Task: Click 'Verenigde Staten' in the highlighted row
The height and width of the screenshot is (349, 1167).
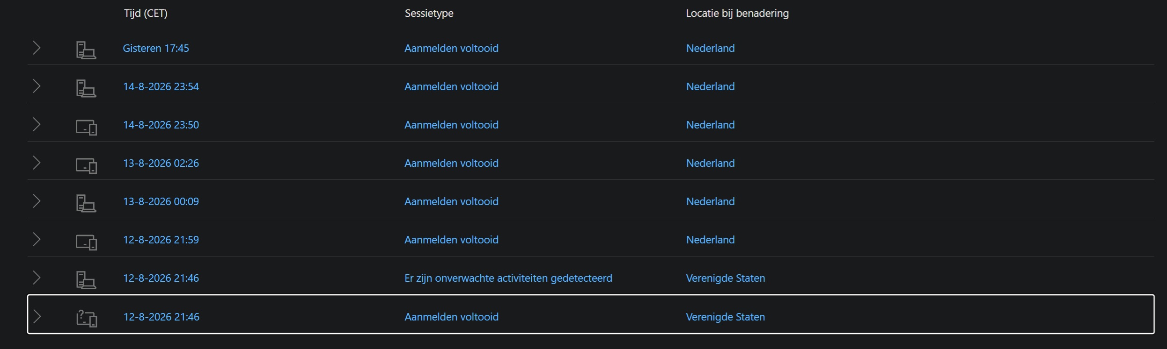Action: click(x=725, y=317)
